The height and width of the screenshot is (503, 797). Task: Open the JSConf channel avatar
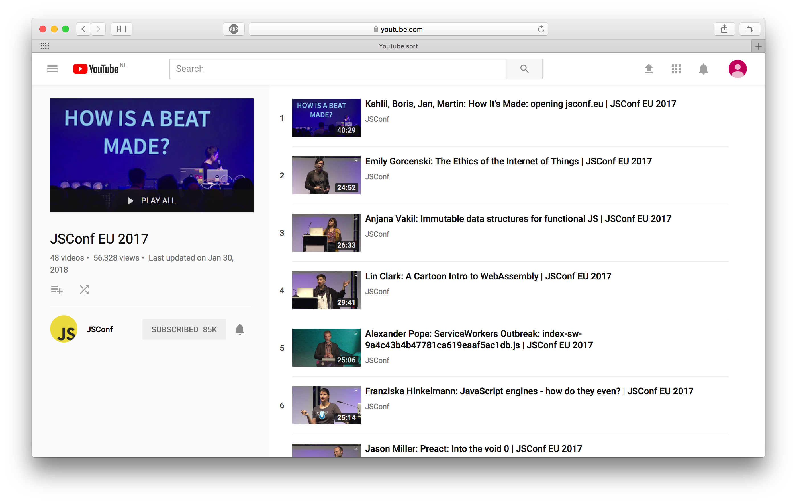coord(64,329)
